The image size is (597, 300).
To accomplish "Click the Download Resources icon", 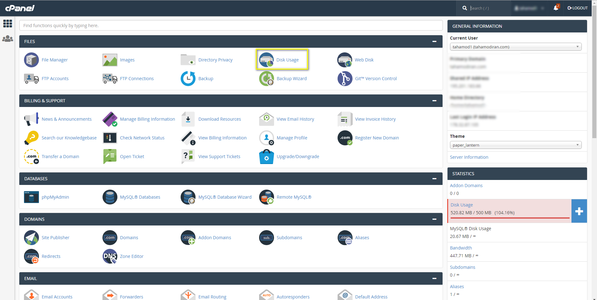I will (x=188, y=119).
